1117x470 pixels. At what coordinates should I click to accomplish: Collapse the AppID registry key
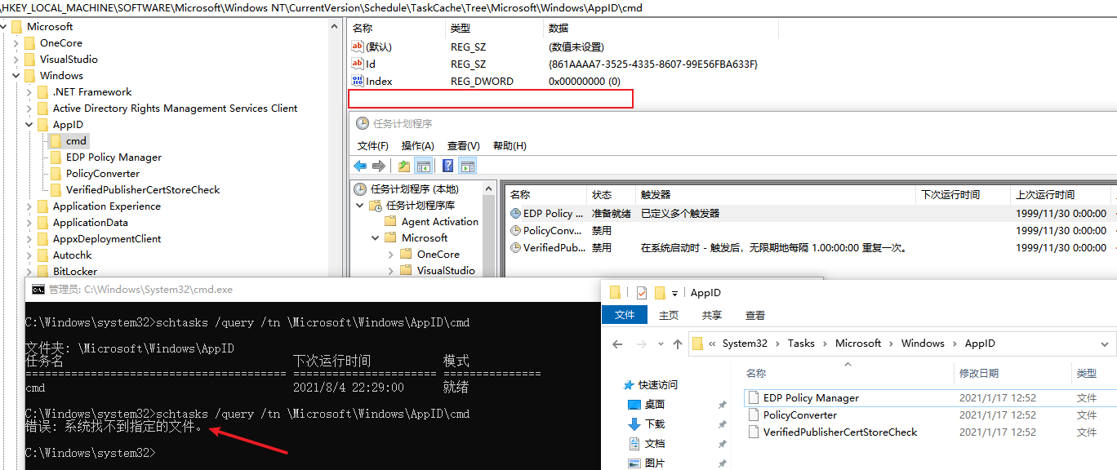pos(30,125)
